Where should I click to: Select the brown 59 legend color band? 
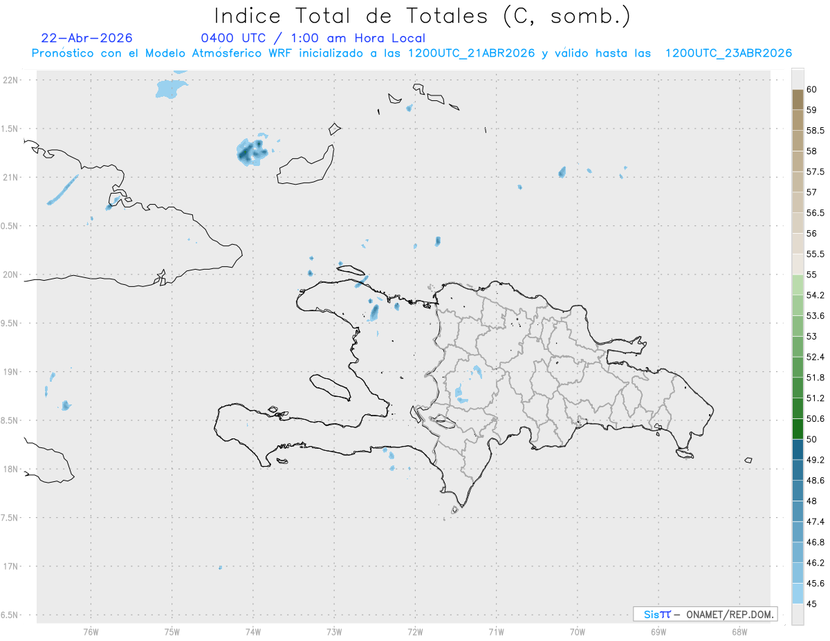pyautogui.click(x=797, y=100)
